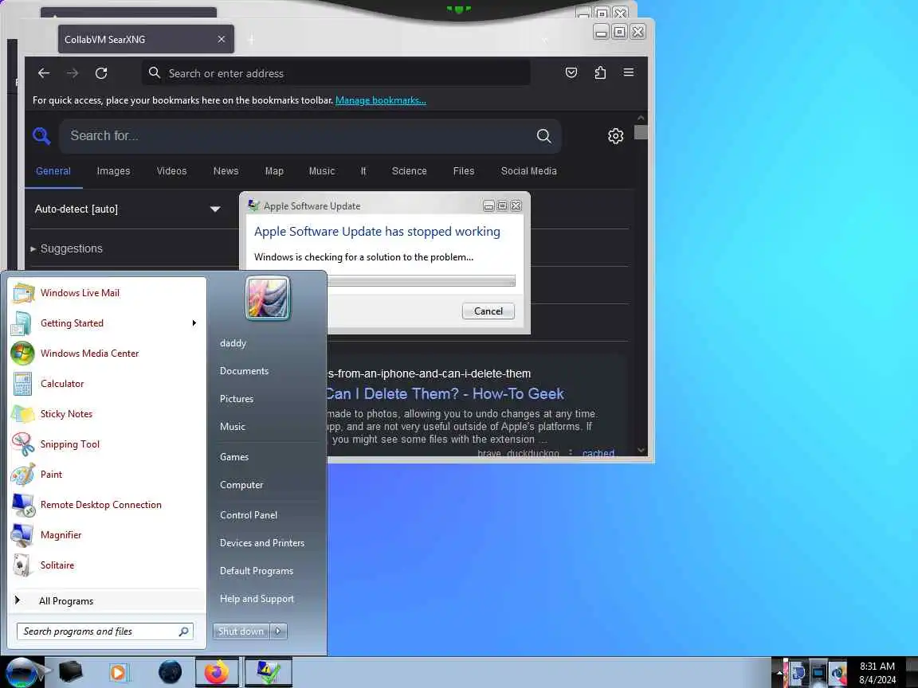Viewport: 918px width, 688px height.
Task: Focus the Firefox address bar
Action: click(x=336, y=73)
